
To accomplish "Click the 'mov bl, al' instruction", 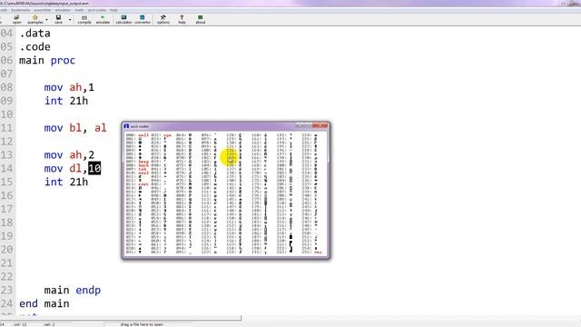I will coord(75,128).
